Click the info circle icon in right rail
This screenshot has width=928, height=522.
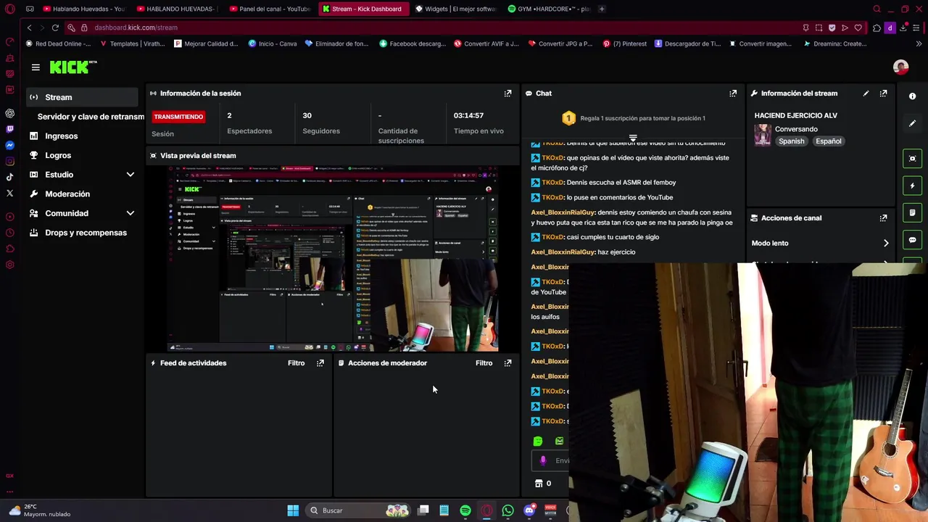pos(912,96)
